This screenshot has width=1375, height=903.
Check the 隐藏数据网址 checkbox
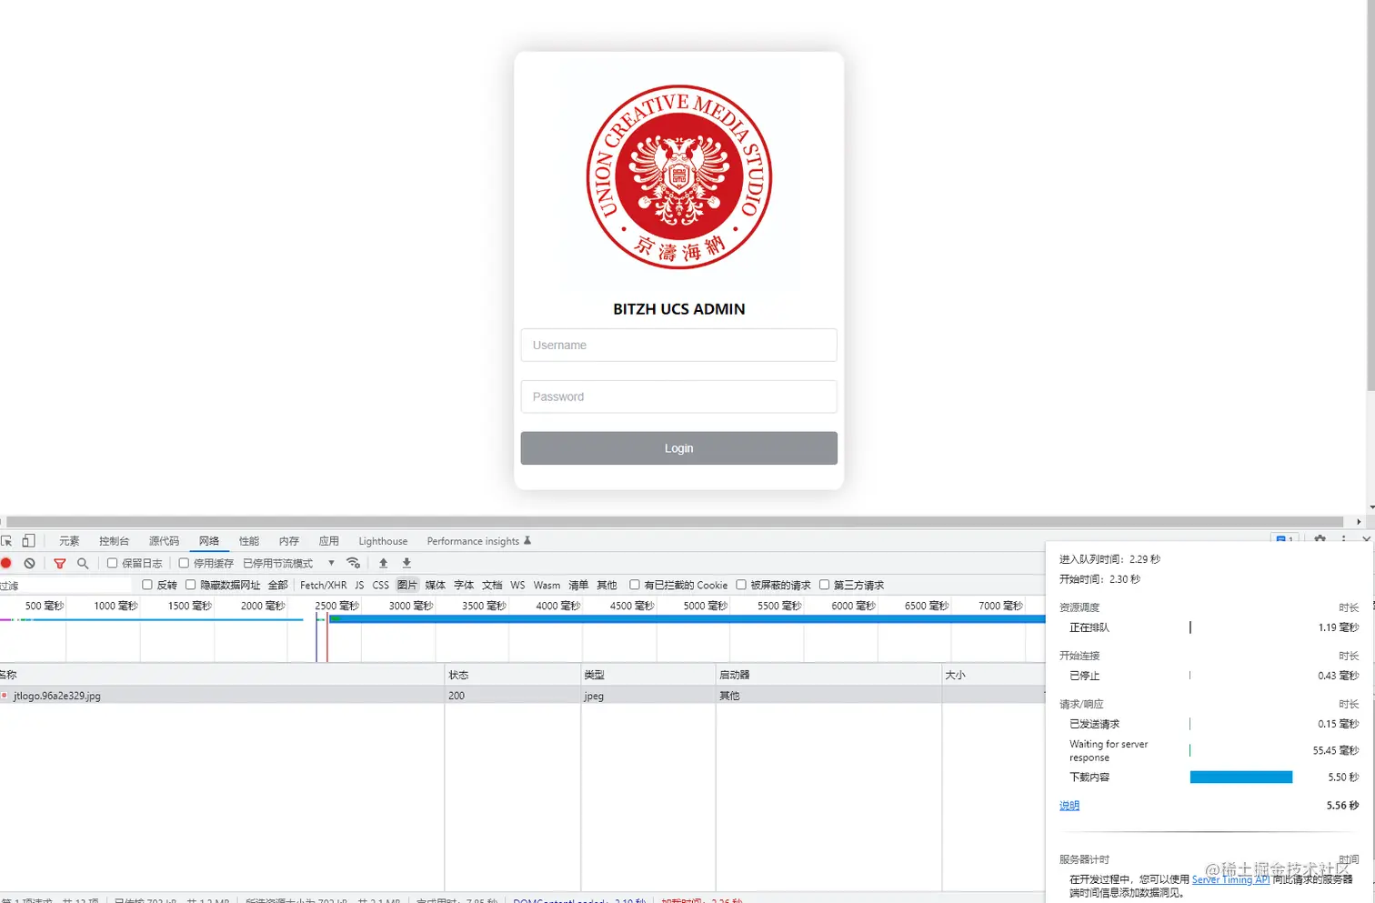coord(191,585)
